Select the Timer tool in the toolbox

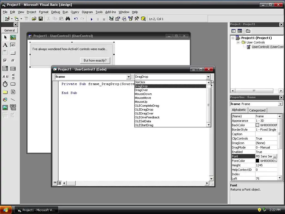tap(5, 84)
